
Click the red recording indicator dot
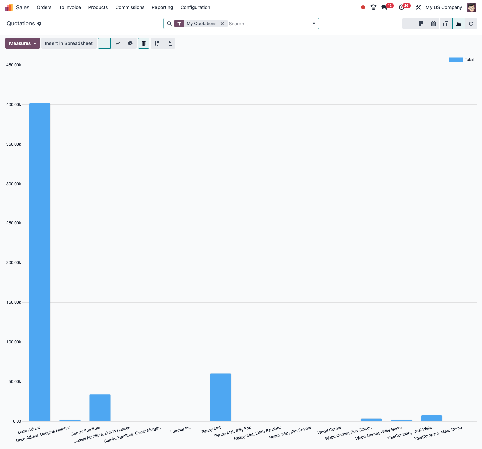point(363,7)
